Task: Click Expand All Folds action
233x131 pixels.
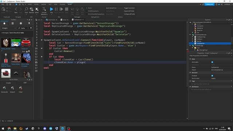Action: pyautogui.click(x=129, y=11)
